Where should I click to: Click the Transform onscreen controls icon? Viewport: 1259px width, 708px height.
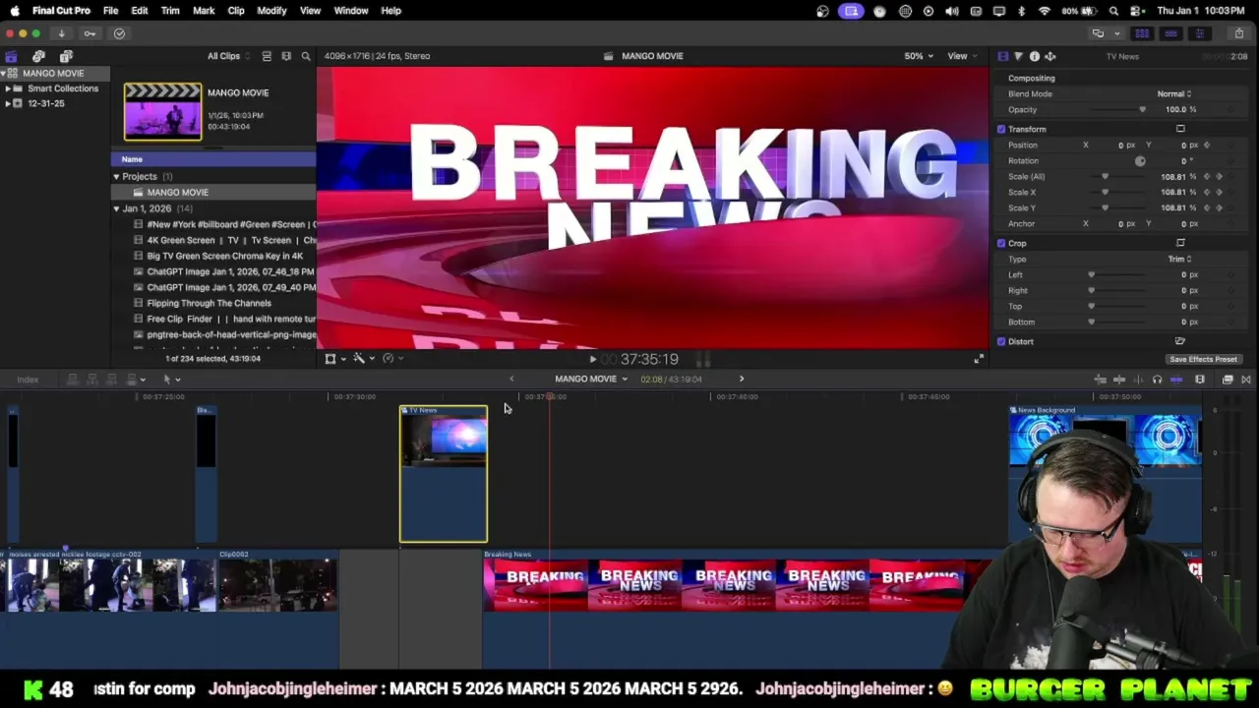coord(1180,129)
